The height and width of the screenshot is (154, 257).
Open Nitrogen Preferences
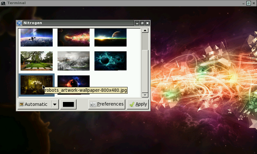click(x=107, y=104)
